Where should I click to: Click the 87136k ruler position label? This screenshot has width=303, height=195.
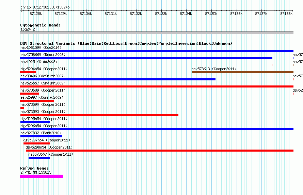pyautogui.click(x=236, y=14)
